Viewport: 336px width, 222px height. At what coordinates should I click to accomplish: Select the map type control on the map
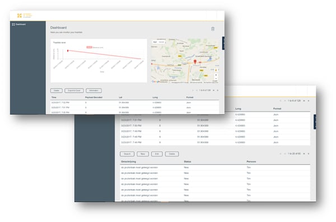click(x=159, y=42)
